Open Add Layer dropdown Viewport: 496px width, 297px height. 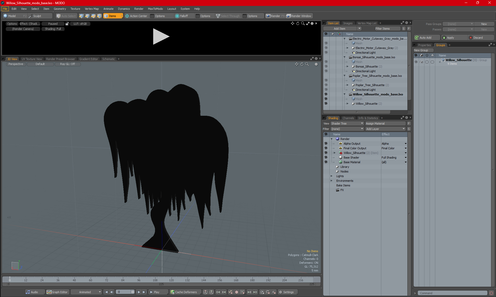[385, 129]
